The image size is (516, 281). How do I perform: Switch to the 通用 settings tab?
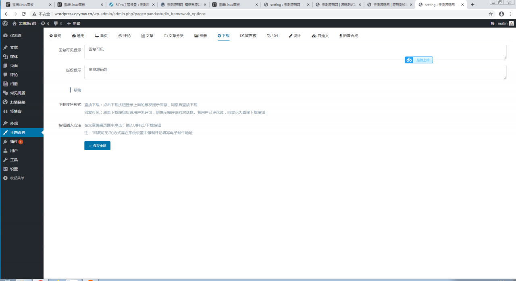pos(78,36)
